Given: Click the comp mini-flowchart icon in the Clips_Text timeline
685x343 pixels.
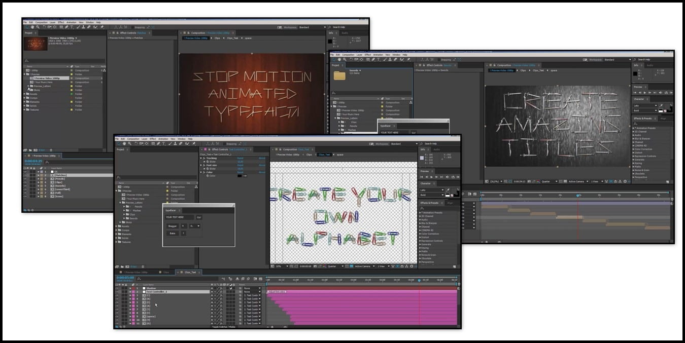Looking at the screenshot, I should pos(223,279).
